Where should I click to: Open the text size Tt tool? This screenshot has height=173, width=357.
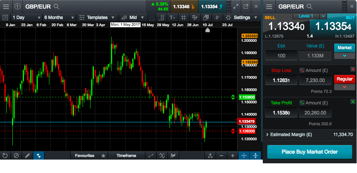point(172,18)
